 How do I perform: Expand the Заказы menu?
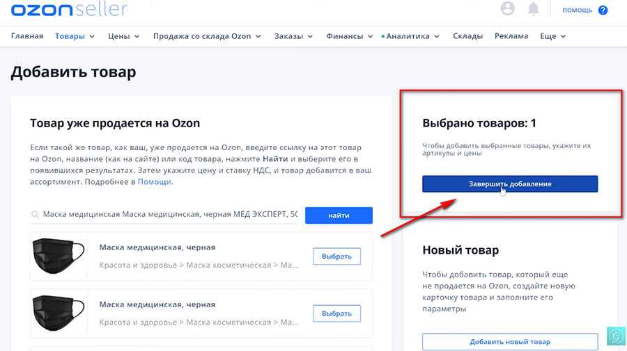pyautogui.click(x=294, y=36)
